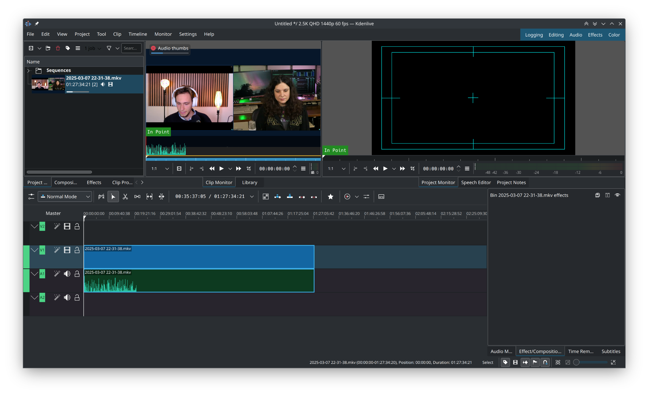Click the Speech Editor button
The width and height of the screenshot is (648, 395).
(476, 182)
